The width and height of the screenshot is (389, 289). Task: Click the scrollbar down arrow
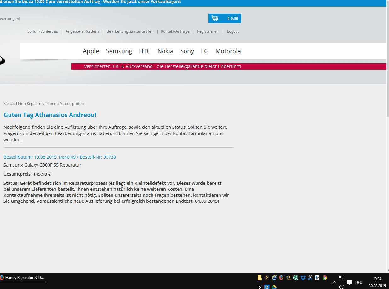[388, 270]
